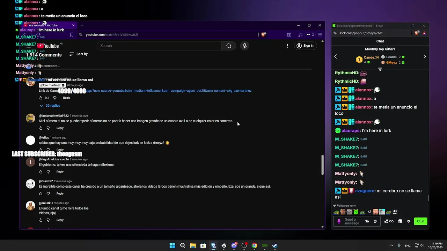The image size is (447, 251).
Task: Select the speaker volume emote
Action: (395, 212)
